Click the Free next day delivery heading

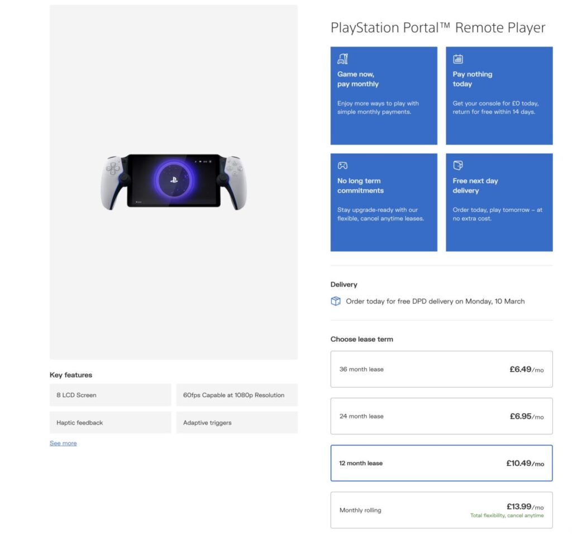[x=475, y=185]
